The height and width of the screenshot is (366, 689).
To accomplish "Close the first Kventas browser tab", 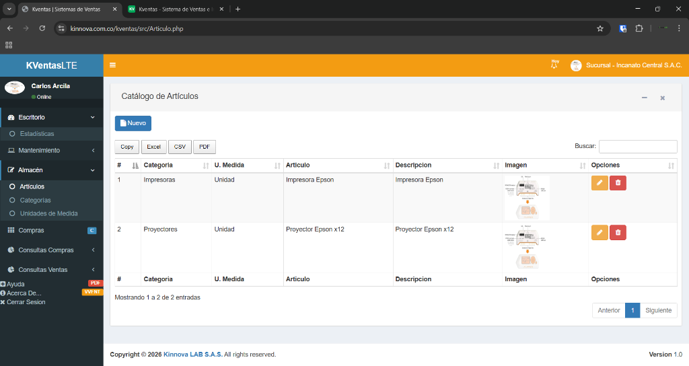I will click(x=114, y=9).
